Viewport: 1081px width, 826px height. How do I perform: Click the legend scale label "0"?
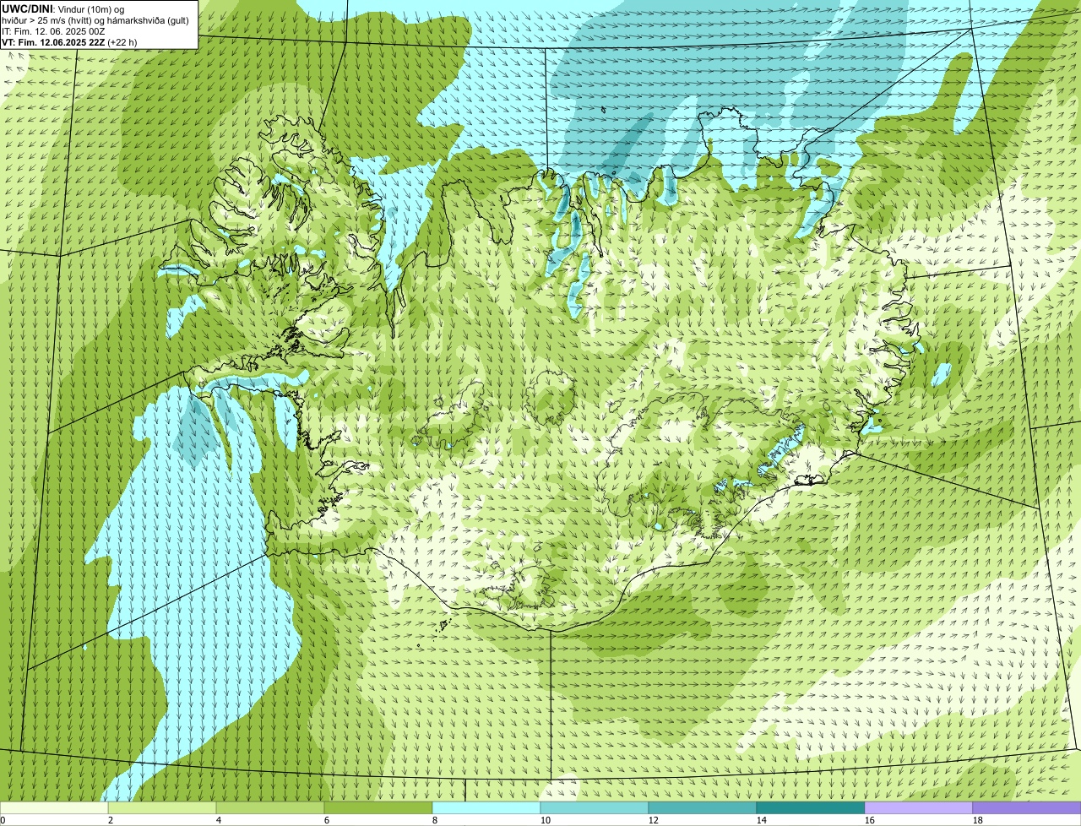[3, 820]
